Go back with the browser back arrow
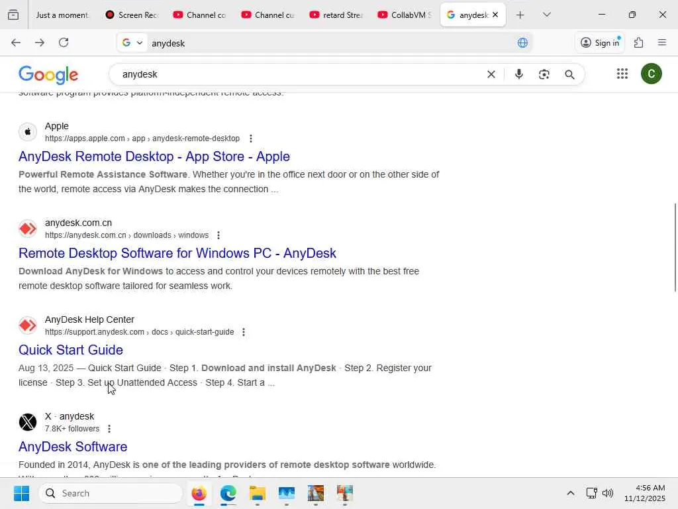Screen dimensions: 678x509 (16, 42)
